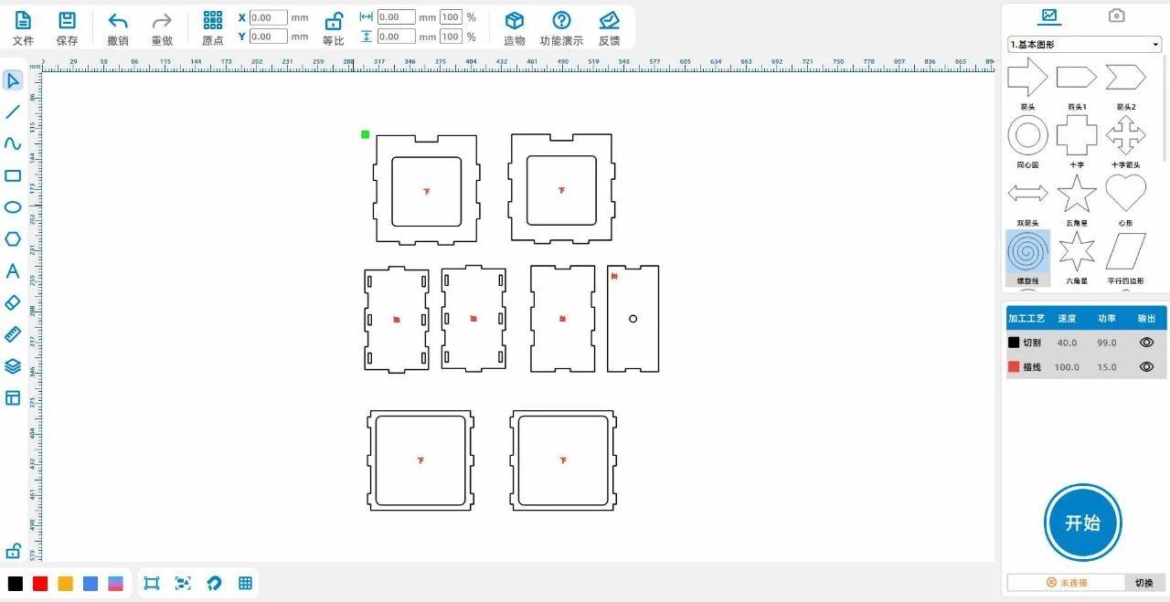Viewport: 1170px width, 602px height.
Task: Toggle visibility of the 描线 layer
Action: pos(1146,367)
